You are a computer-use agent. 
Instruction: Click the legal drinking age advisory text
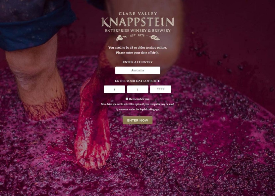click(137, 106)
